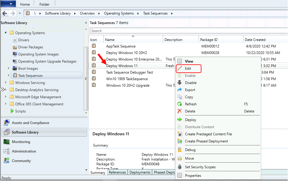
Task: Click the forward navigation arrow
Action: pos(13,13)
